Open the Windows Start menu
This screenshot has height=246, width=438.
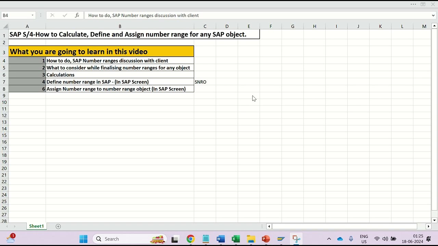(x=83, y=239)
